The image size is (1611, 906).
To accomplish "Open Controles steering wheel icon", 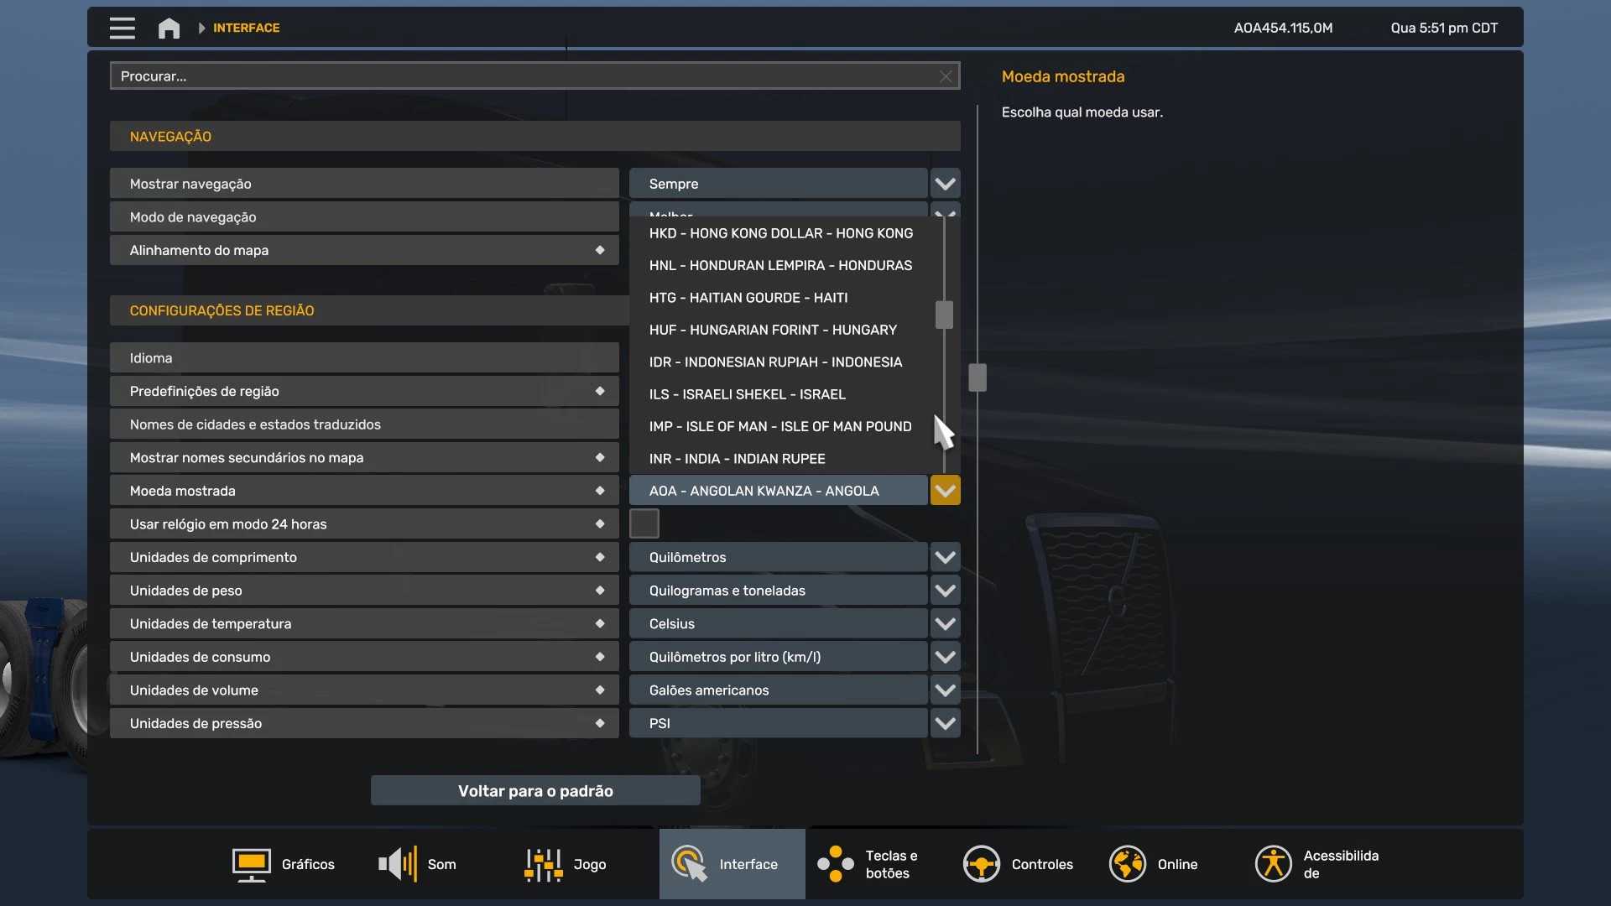I will [981, 864].
